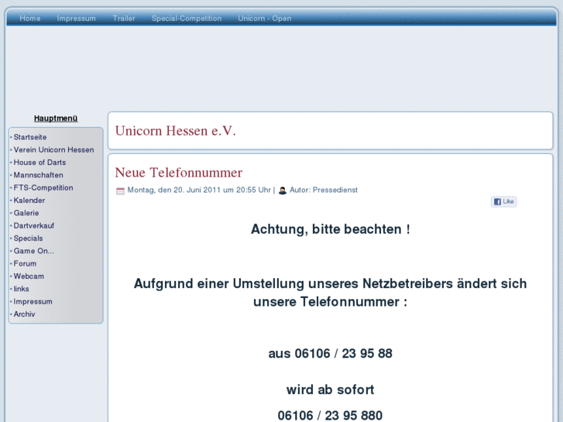Open the Special-Competition menu item

pyautogui.click(x=187, y=19)
